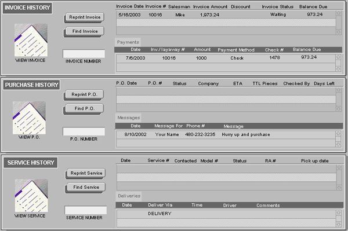Select the Deliveries tab

129,196
